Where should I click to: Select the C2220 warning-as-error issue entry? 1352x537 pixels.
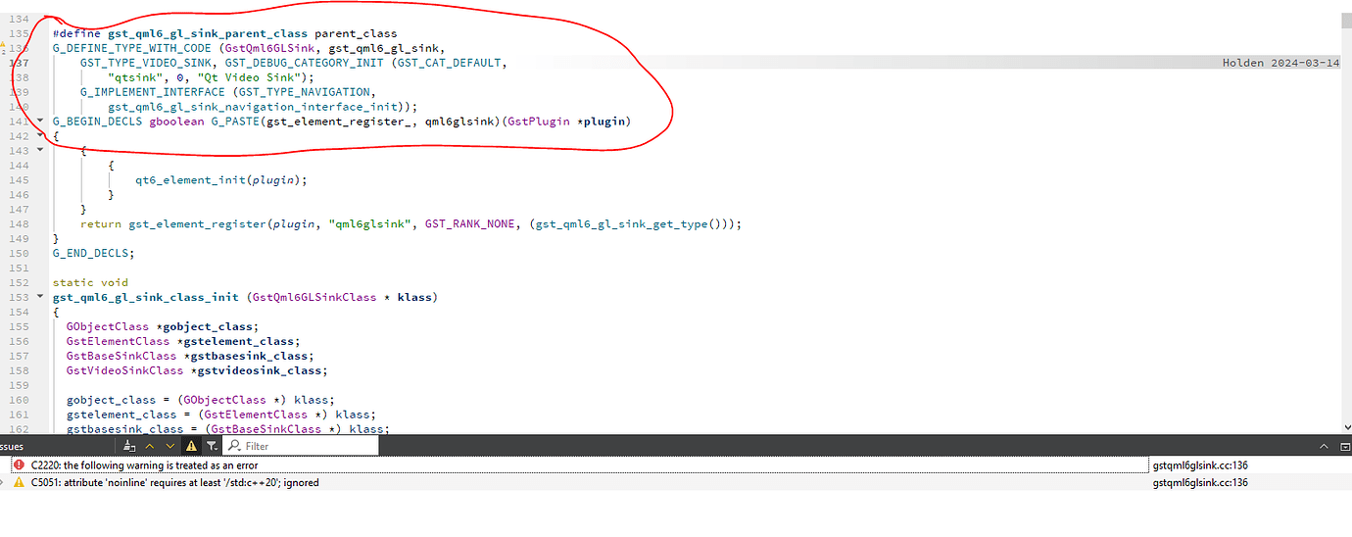[x=145, y=464]
